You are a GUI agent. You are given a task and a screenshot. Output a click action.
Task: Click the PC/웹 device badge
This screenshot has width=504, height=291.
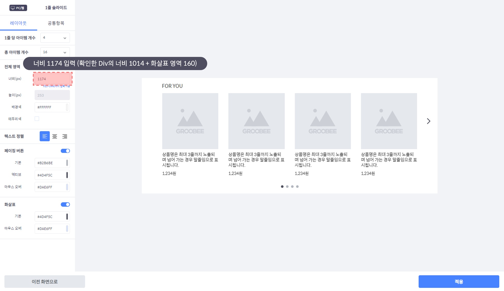(x=18, y=8)
